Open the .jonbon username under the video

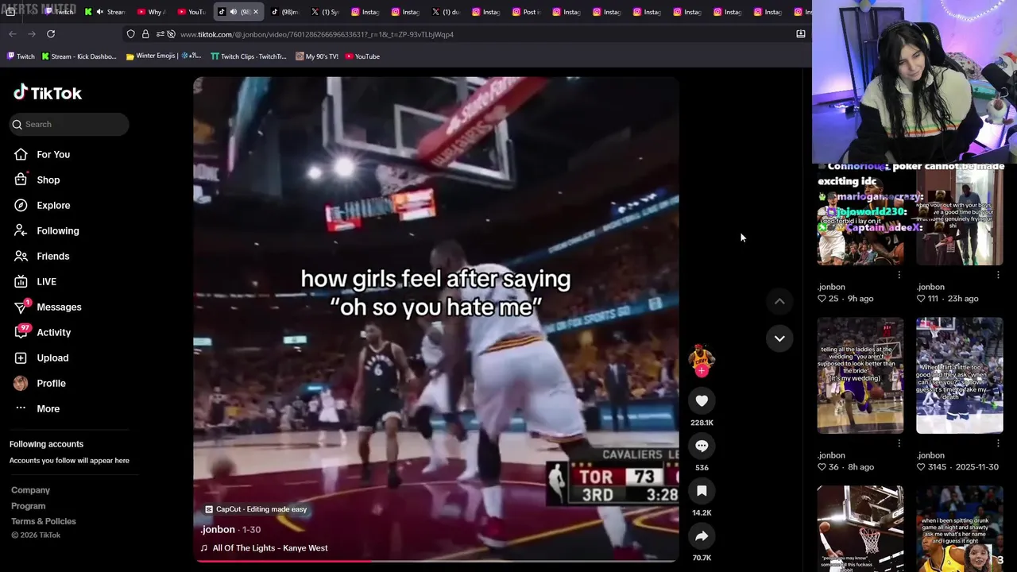(x=218, y=529)
